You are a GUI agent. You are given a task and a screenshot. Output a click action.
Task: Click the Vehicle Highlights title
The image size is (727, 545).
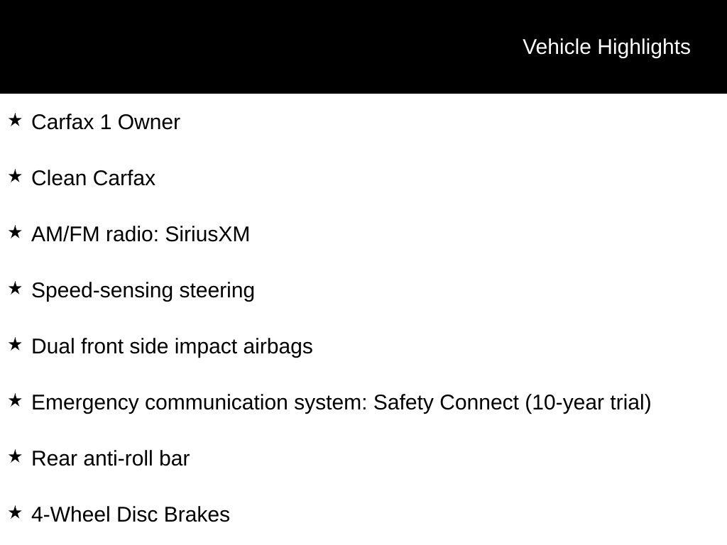[x=606, y=48]
